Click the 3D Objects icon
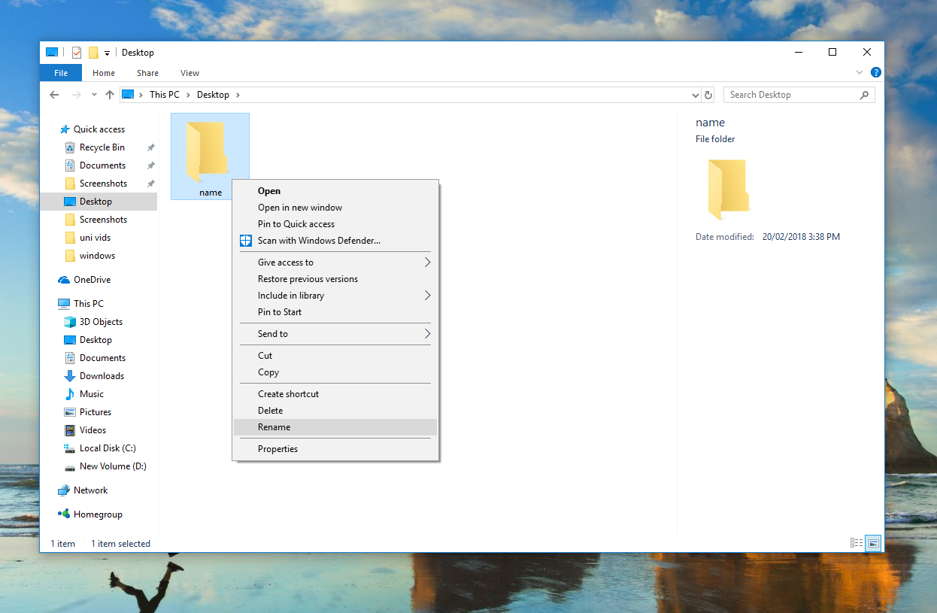The height and width of the screenshot is (613, 937). coord(70,322)
